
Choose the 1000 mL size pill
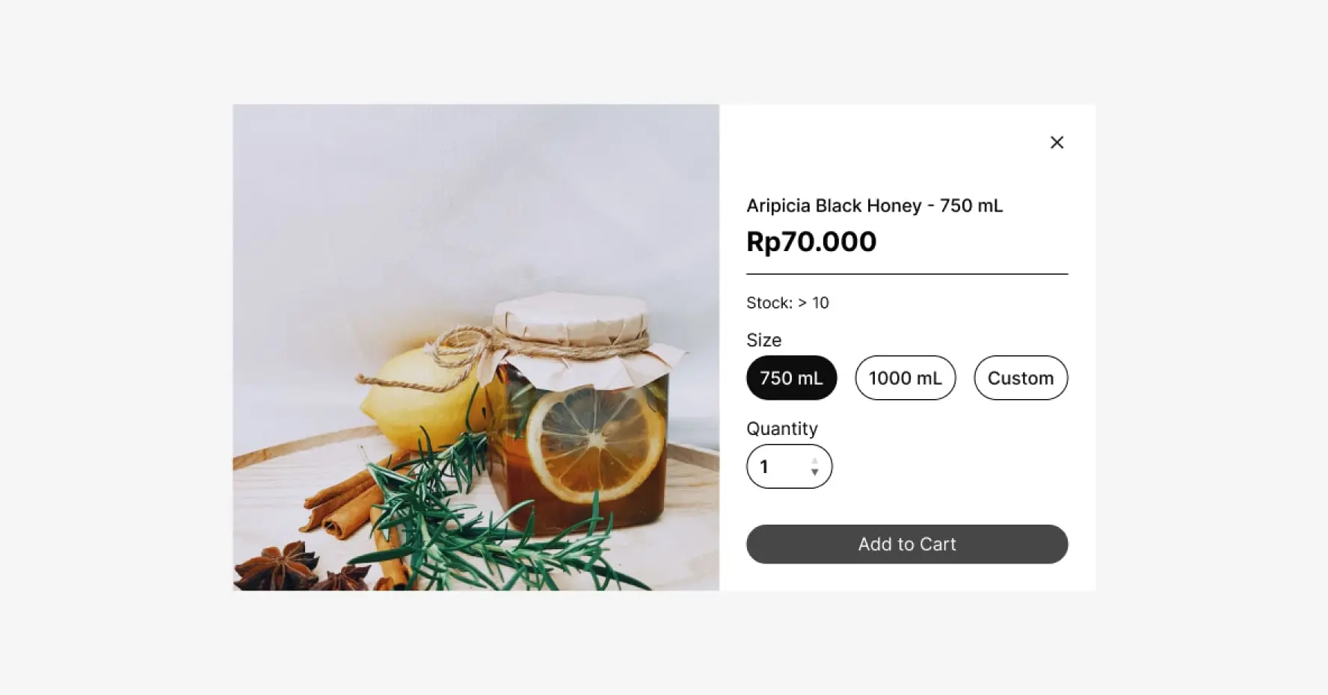tap(905, 378)
